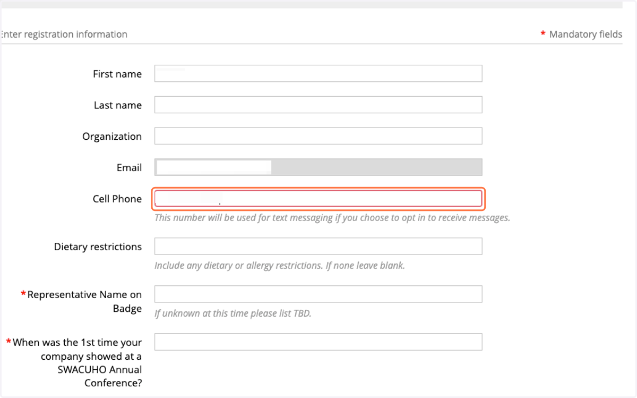Screen dimensions: 637x398
Task: Click the 'Last name' label
Action: coord(118,105)
